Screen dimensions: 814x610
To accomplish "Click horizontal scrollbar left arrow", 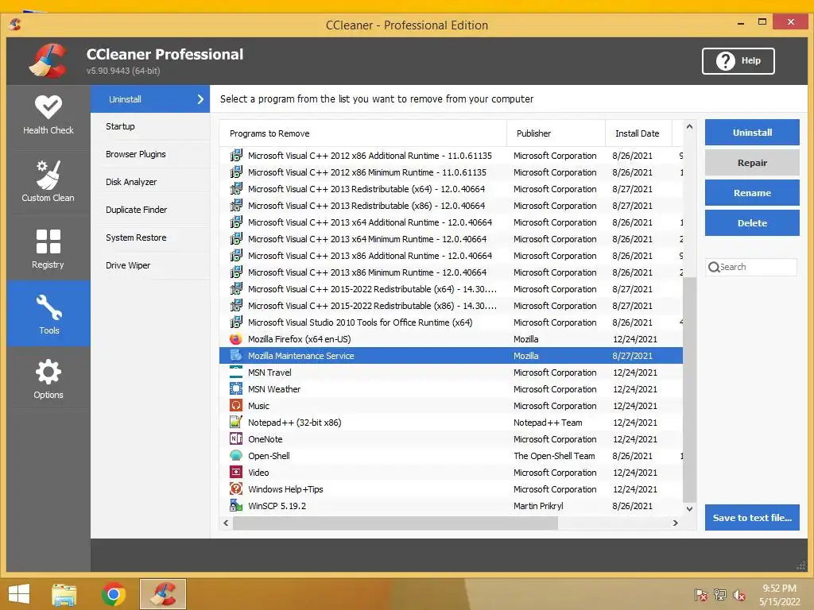I will click(226, 523).
